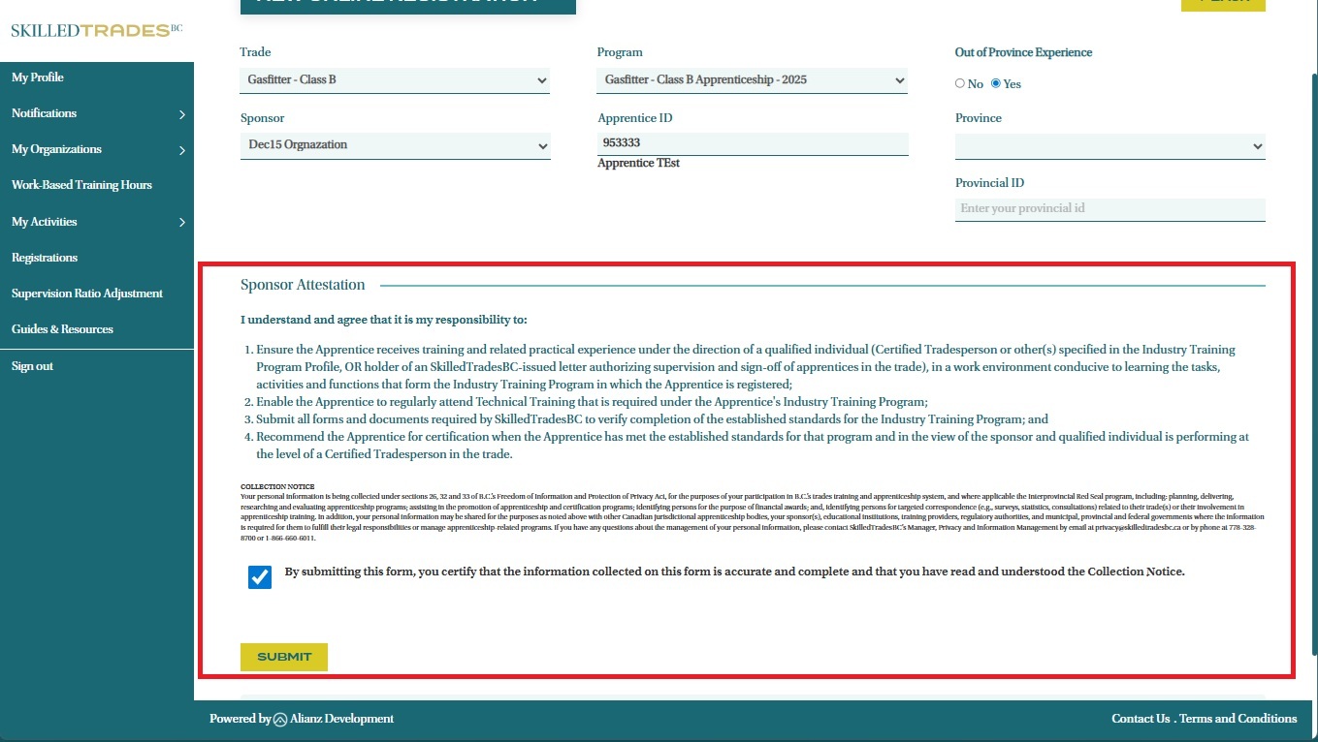Click the Contact Us footer link

click(1141, 719)
